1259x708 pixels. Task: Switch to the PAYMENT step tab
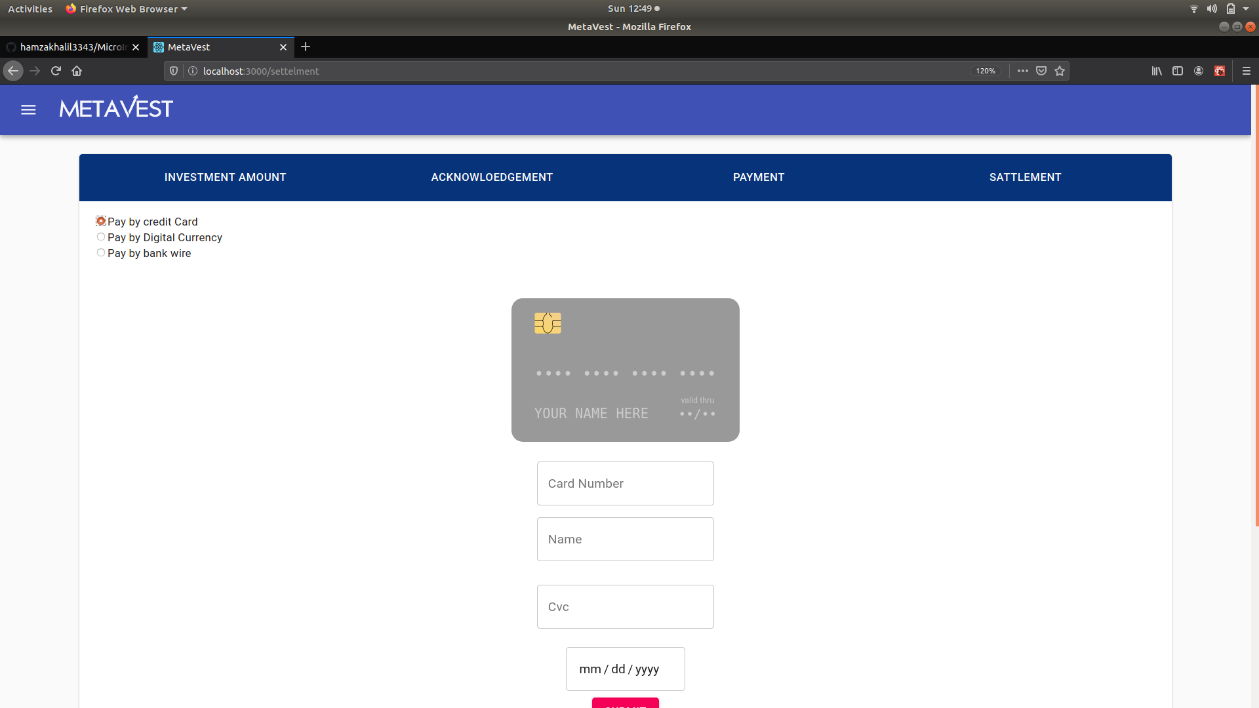click(759, 177)
